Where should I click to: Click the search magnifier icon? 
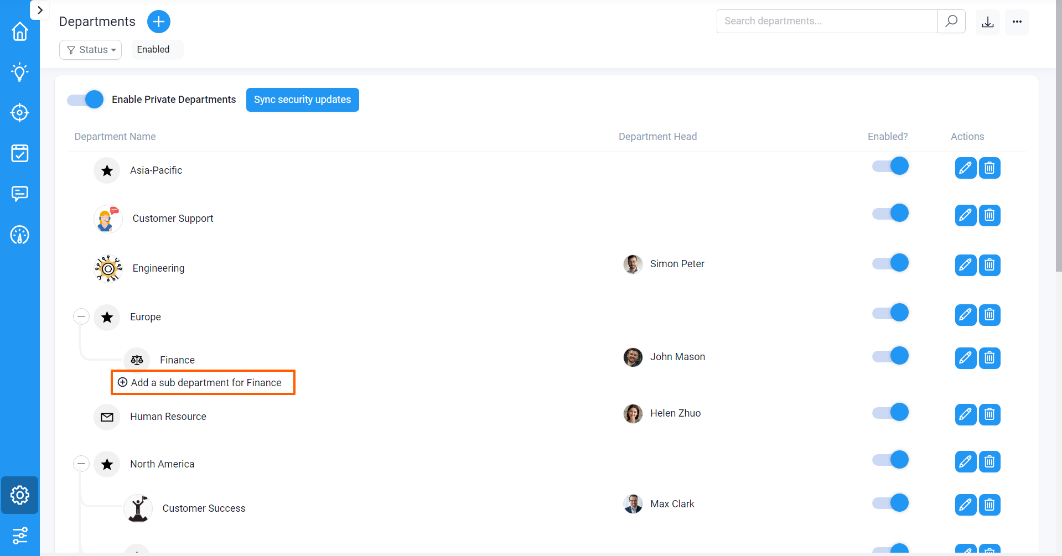pos(952,21)
